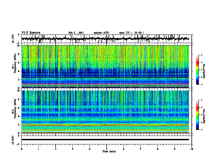This screenshot has height=167, width=216.
Task: Click the "ch.1(V)" axis label
Action: coord(13,39)
